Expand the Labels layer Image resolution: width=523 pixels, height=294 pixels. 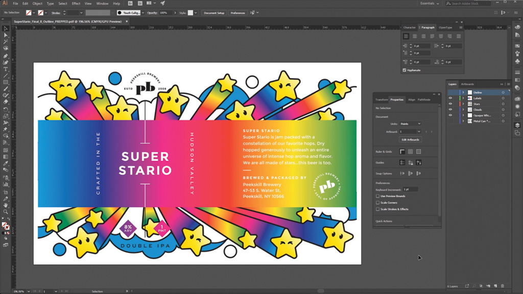(463, 98)
